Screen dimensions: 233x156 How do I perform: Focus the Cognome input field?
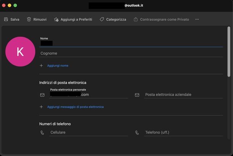click(x=131, y=53)
